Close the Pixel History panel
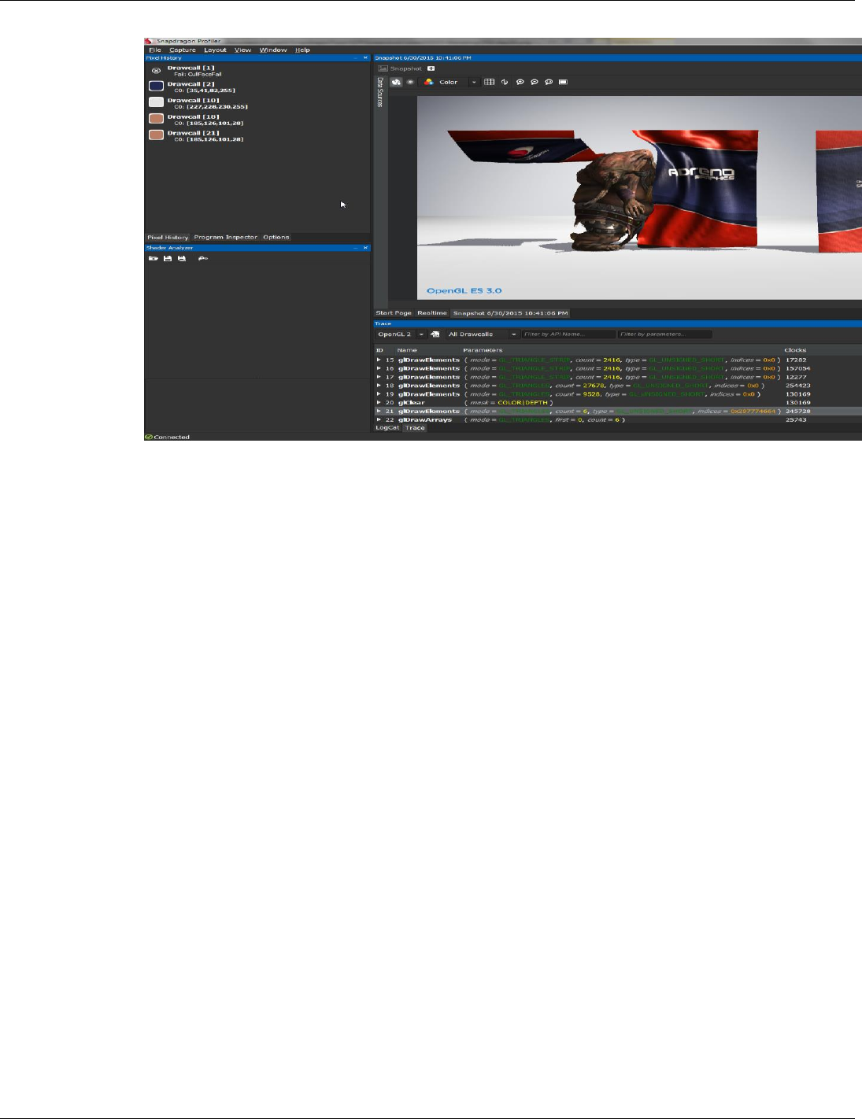This screenshot has height=1119, width=862. [x=365, y=57]
